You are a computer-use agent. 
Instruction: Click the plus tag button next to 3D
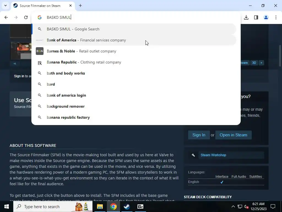tap(261, 63)
